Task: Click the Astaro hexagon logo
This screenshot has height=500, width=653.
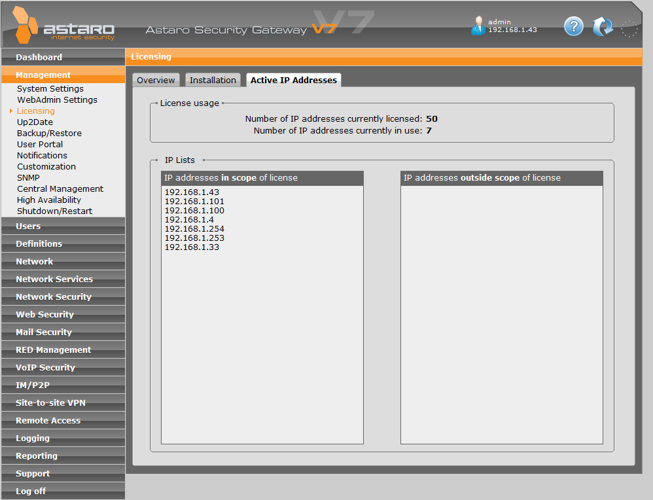Action: point(26,25)
